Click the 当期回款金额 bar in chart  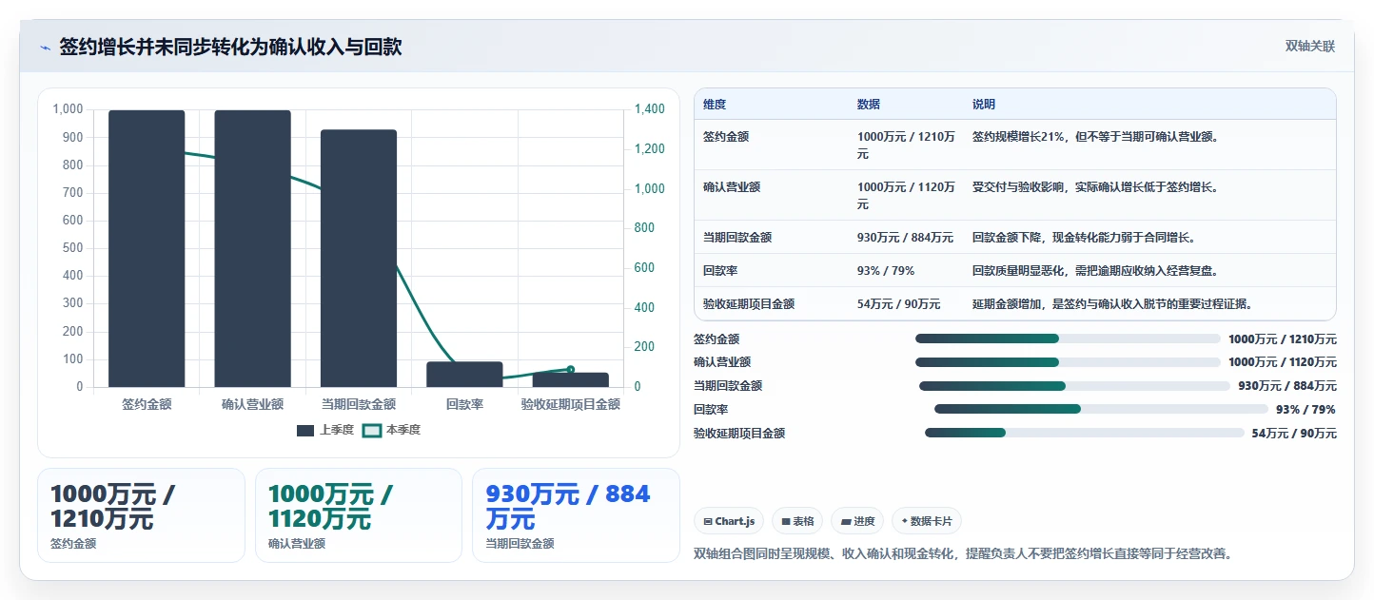[x=359, y=258]
